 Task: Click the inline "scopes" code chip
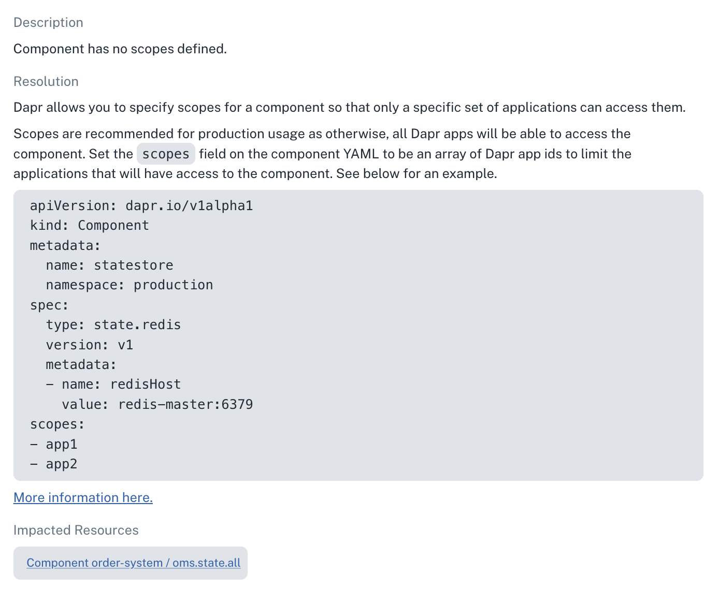[166, 154]
